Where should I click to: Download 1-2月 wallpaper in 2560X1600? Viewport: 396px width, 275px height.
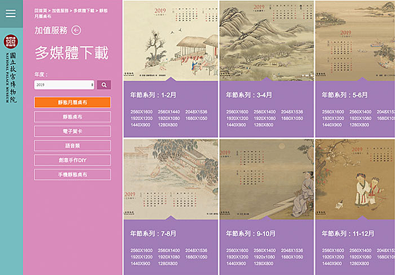tap(141, 112)
